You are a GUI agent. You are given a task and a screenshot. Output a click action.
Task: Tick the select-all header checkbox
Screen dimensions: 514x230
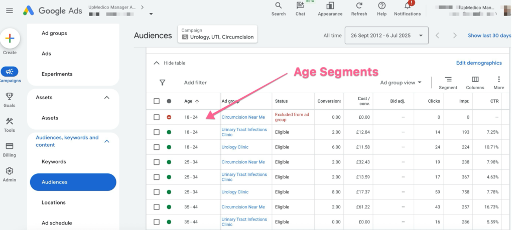pos(157,101)
